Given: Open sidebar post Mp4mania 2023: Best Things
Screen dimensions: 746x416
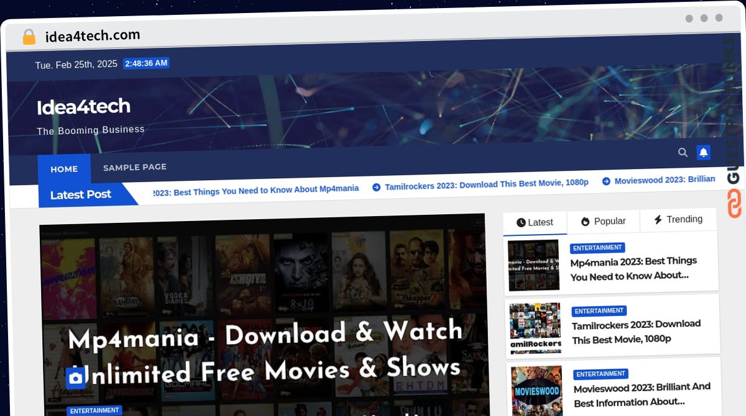Looking at the screenshot, I should tap(633, 268).
